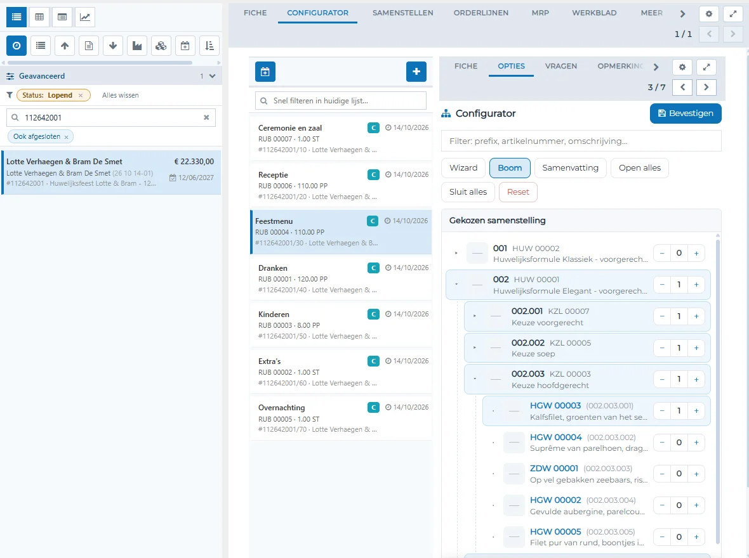
Task: Select the Dranken order line
Action: 341,279
